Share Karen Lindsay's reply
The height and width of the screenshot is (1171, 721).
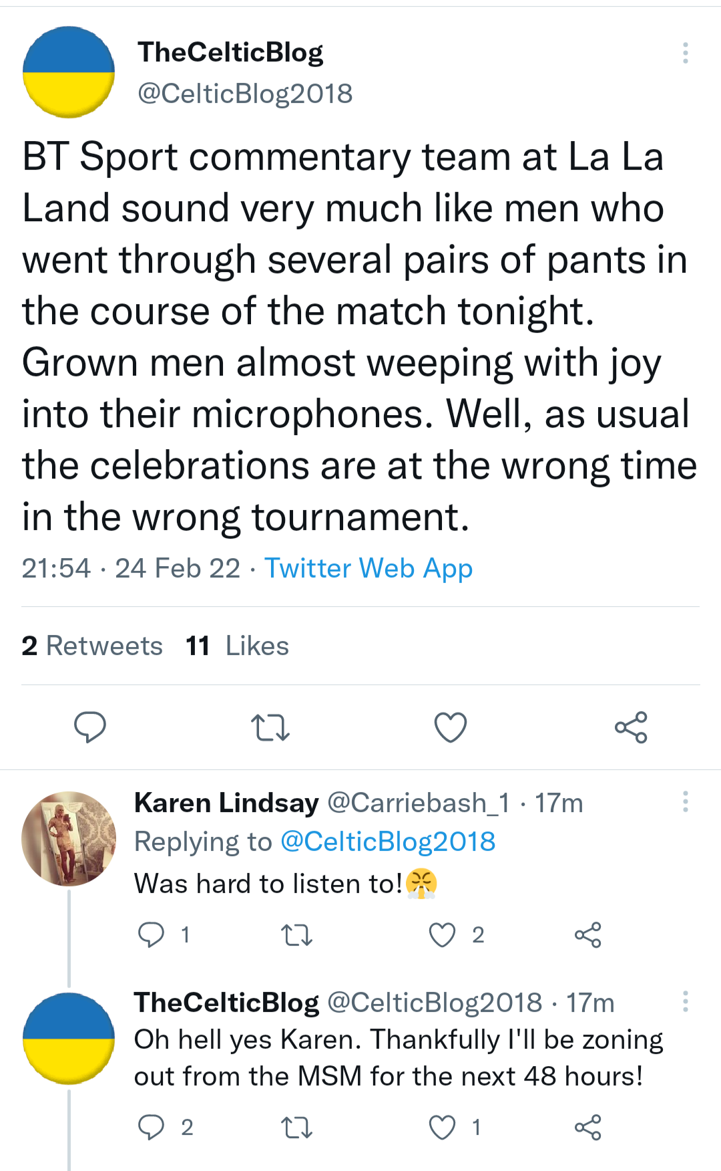click(x=587, y=934)
